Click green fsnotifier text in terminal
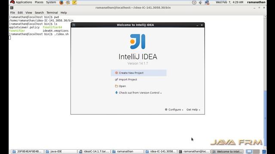Viewport: 275px width, 154px height. click(17, 30)
